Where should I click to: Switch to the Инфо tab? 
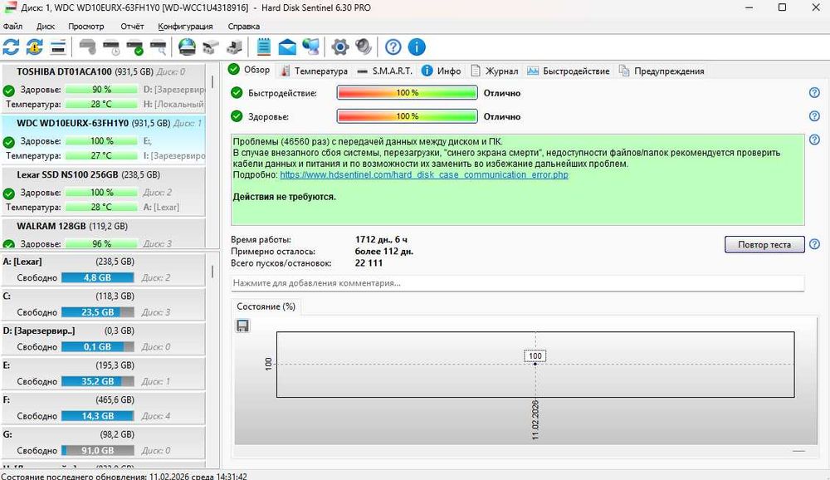point(442,71)
